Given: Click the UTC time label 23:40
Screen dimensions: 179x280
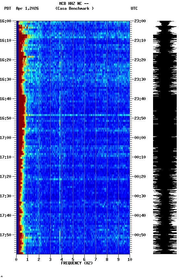Looking at the screenshot, I should (140, 99).
